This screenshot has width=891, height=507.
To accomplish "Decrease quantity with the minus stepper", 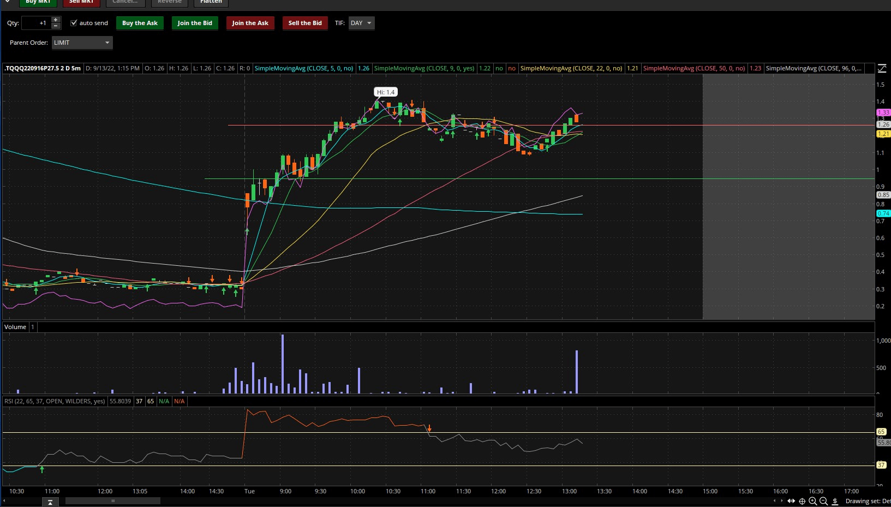I will 56,26.
